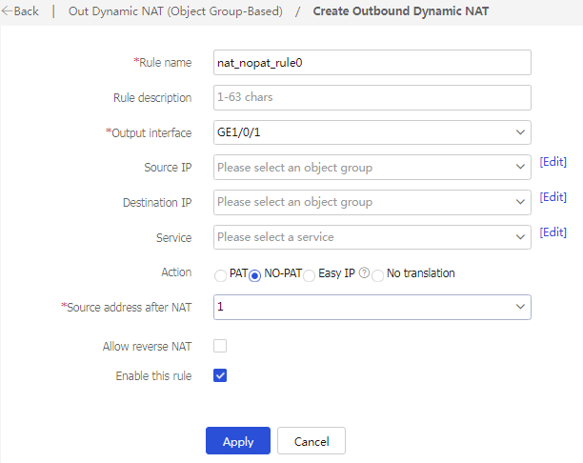Click the Back arrow at top left
Screen dimensions: 583x463
click(20, 11)
